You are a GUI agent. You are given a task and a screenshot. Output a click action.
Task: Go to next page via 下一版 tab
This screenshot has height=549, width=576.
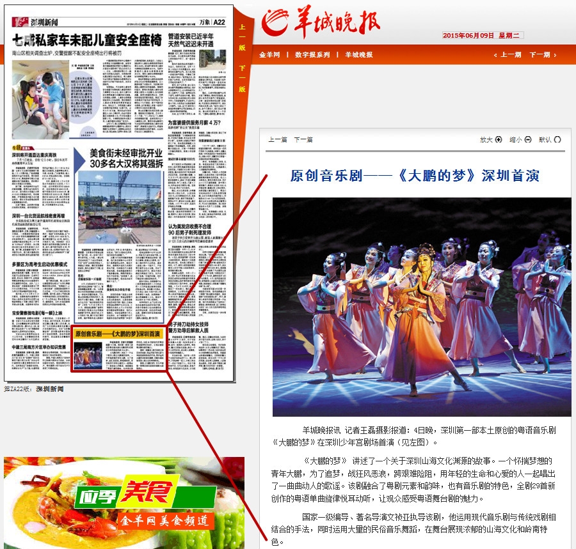242,78
